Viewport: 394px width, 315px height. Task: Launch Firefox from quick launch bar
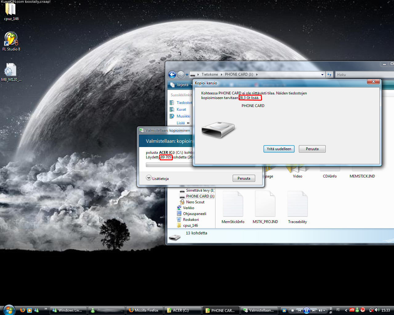[22, 310]
